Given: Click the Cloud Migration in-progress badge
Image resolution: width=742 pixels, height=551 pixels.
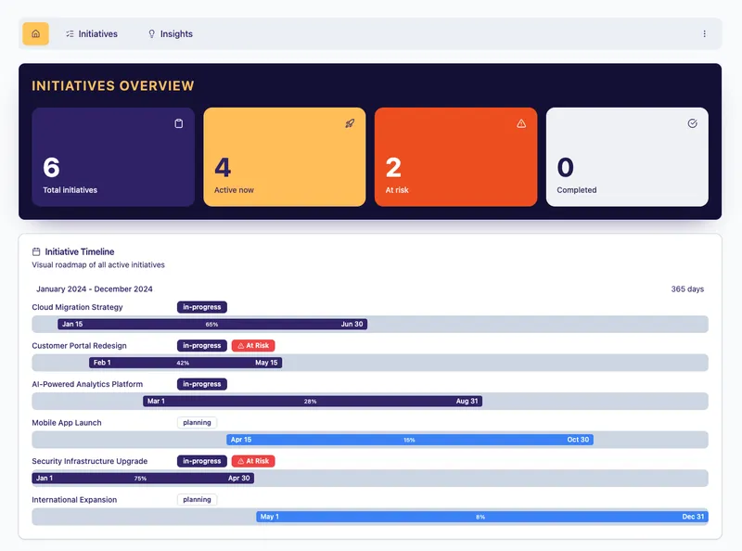Looking at the screenshot, I should click(x=201, y=307).
